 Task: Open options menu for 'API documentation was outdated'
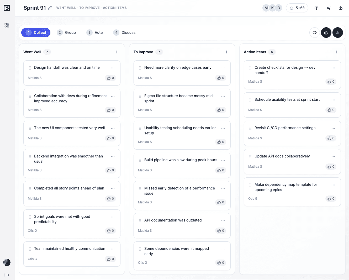pyautogui.click(x=223, y=221)
